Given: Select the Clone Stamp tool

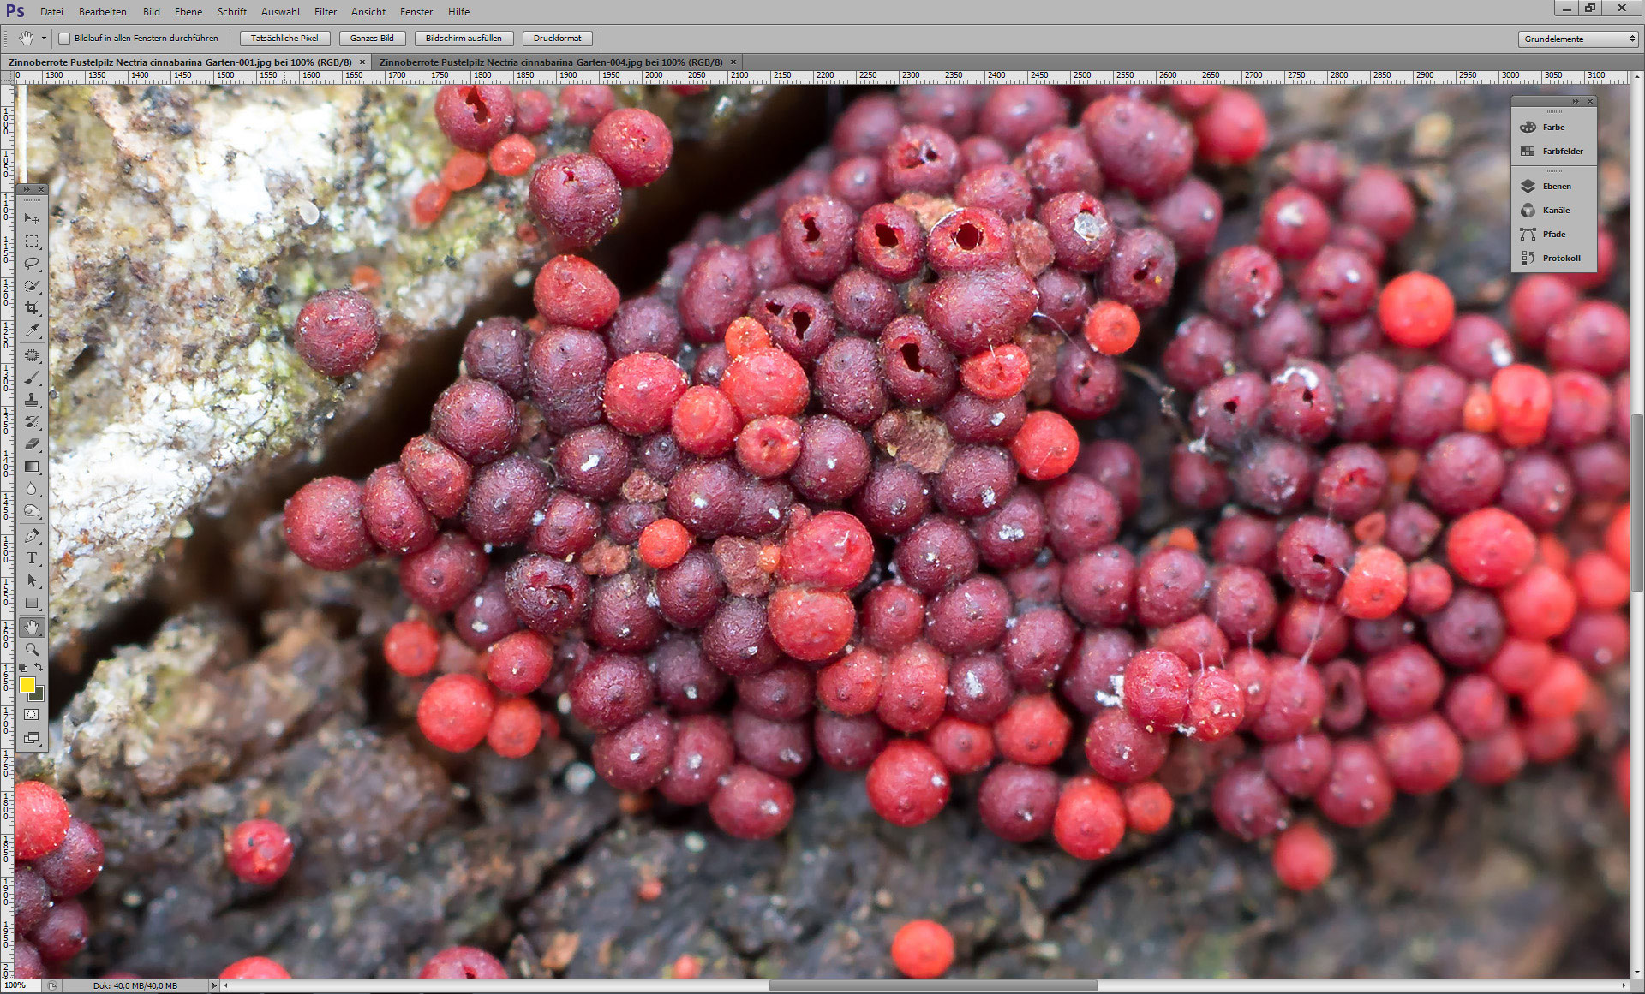Looking at the screenshot, I should tap(32, 400).
